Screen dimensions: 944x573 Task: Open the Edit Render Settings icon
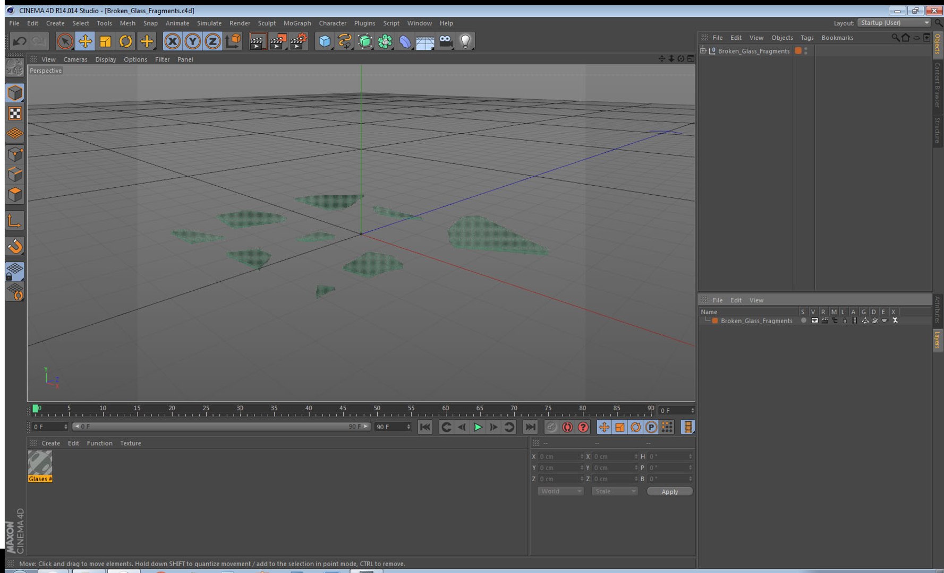pyautogui.click(x=299, y=41)
